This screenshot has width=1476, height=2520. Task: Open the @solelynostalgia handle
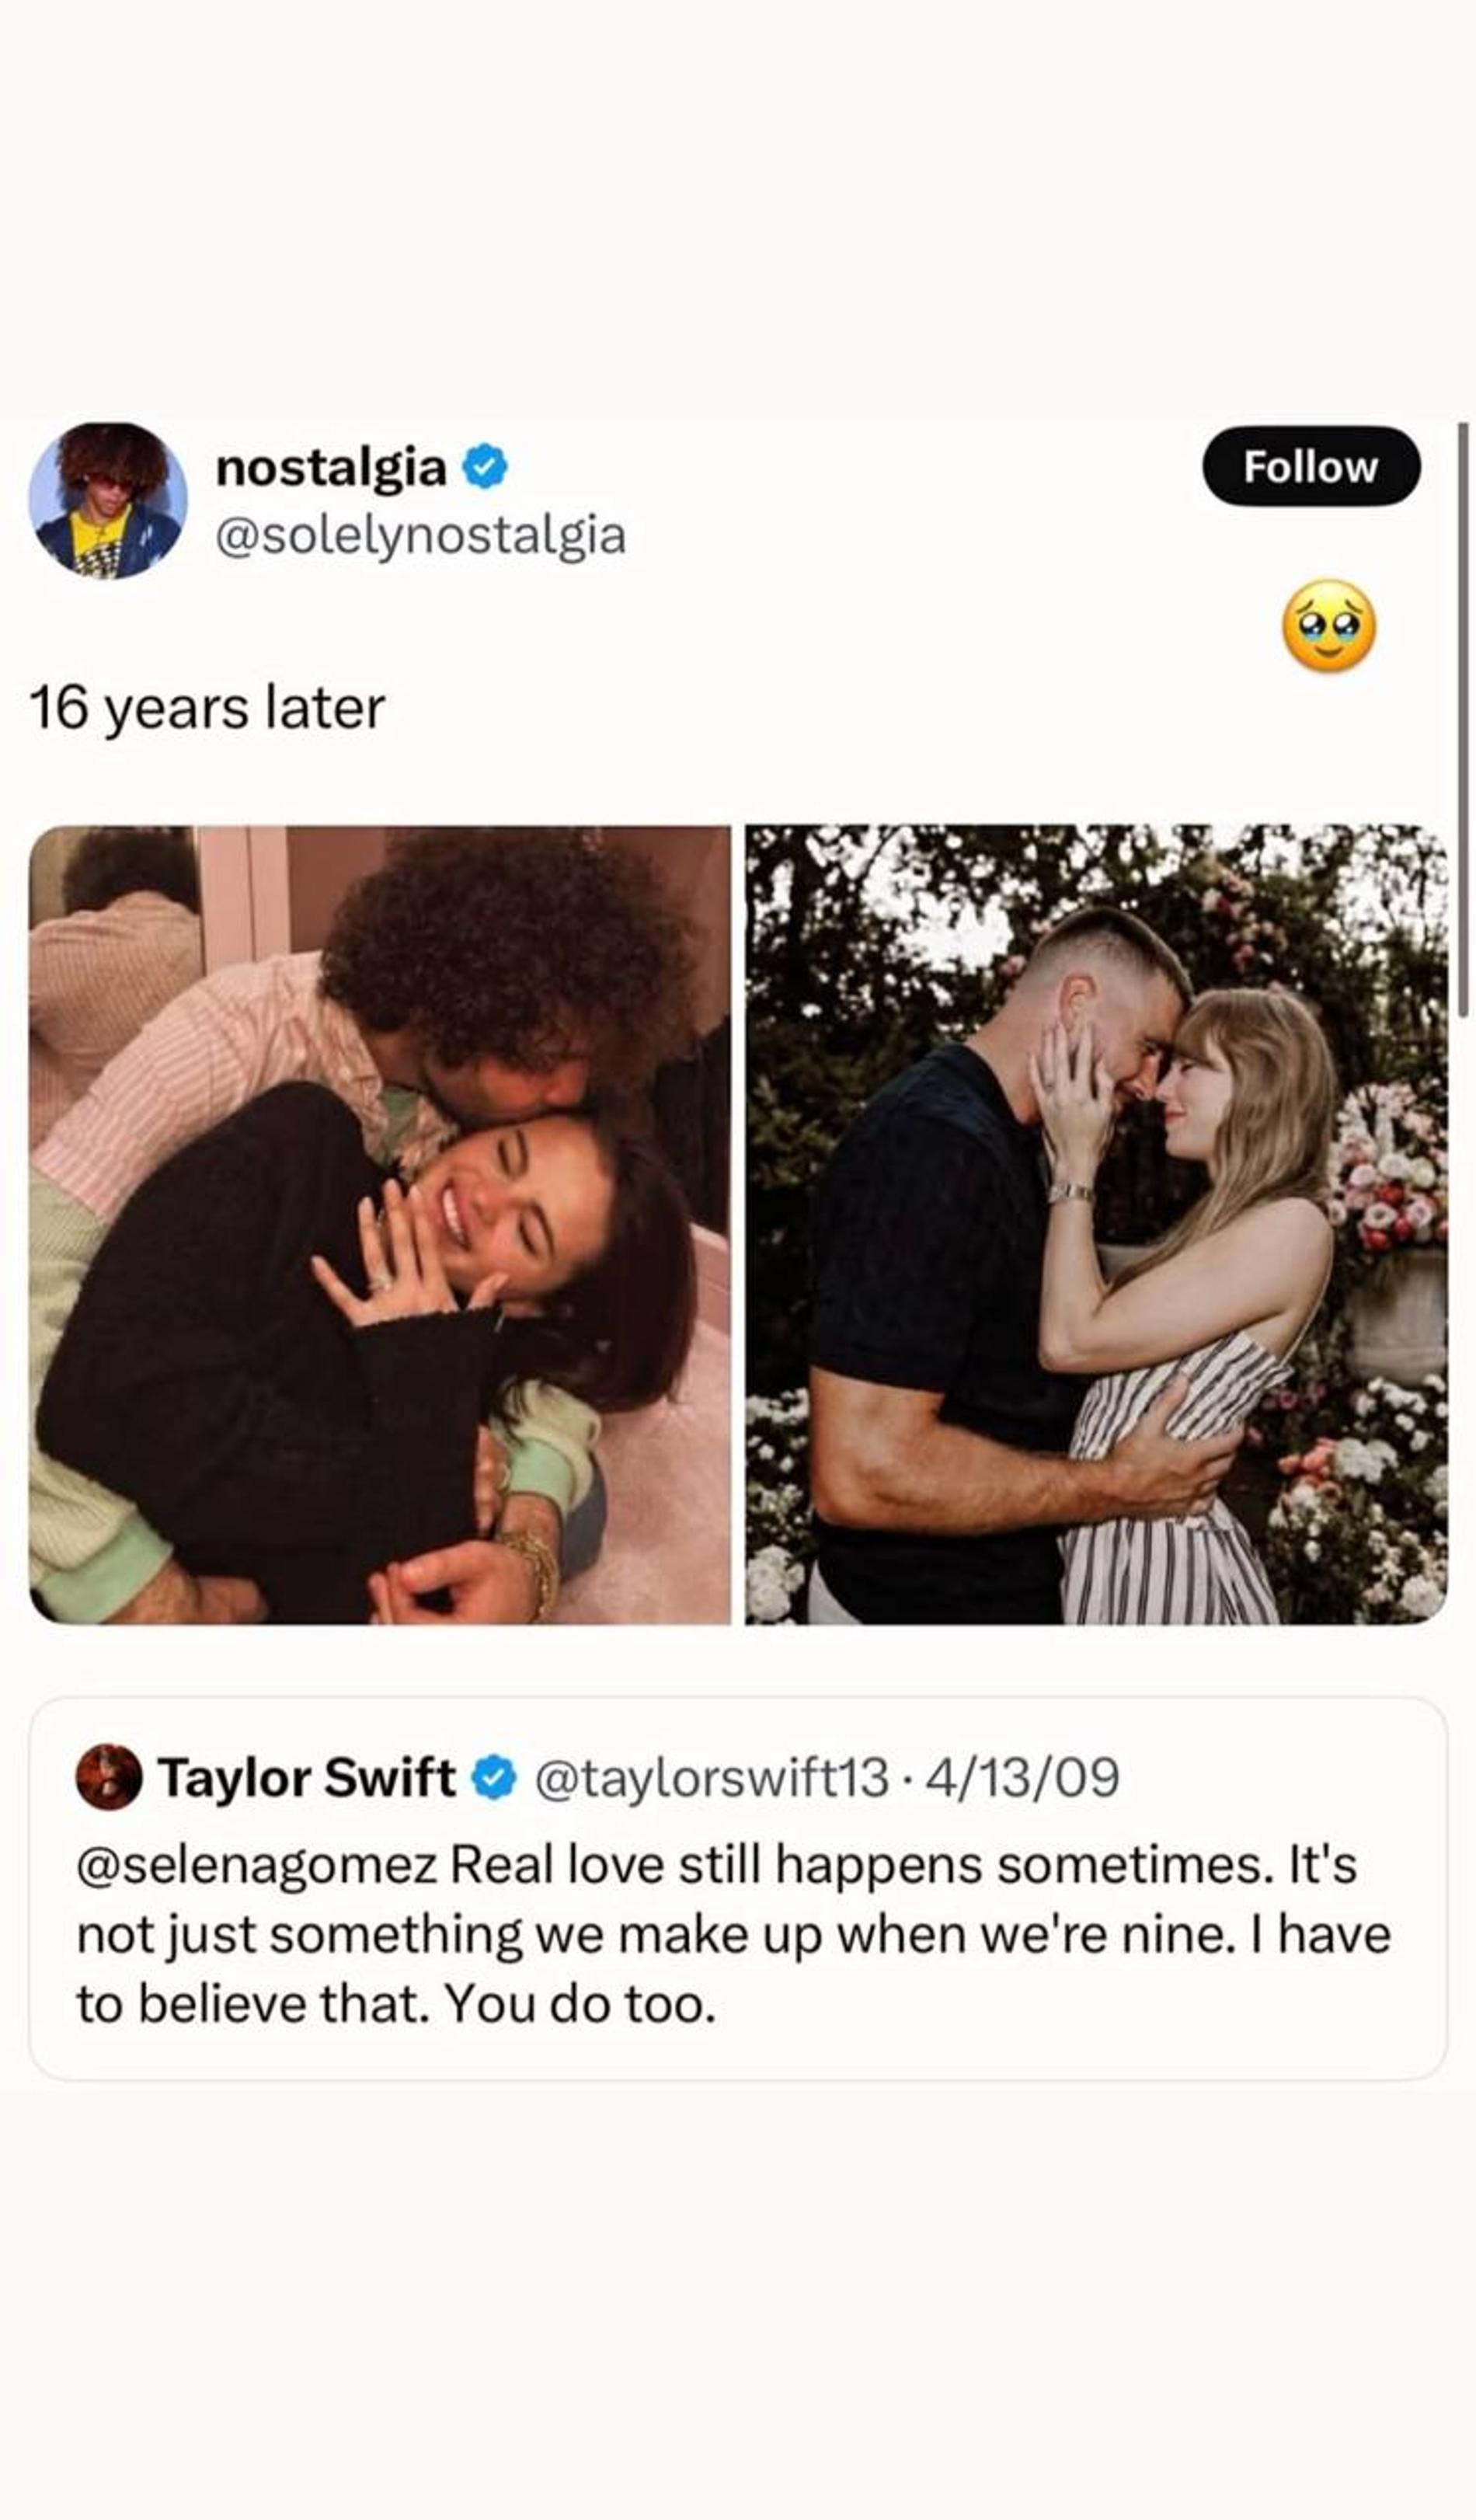pyautogui.click(x=420, y=535)
